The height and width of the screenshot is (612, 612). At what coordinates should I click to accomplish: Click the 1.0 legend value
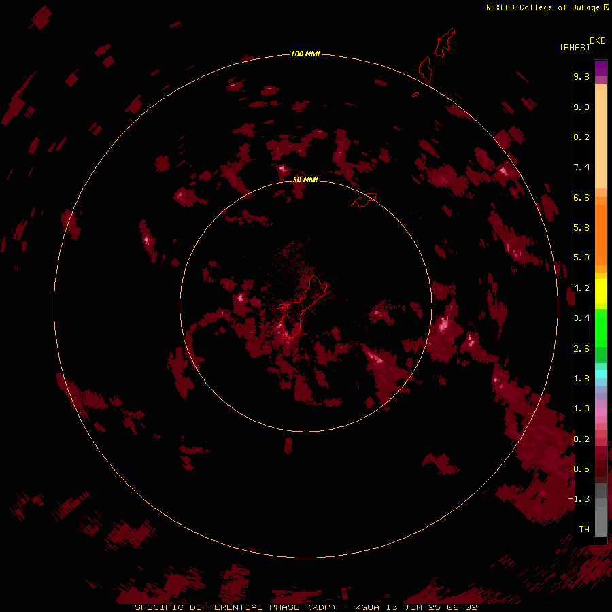(581, 409)
